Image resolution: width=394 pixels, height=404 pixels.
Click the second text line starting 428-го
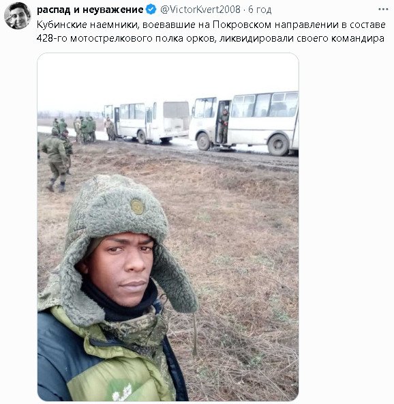(x=211, y=38)
